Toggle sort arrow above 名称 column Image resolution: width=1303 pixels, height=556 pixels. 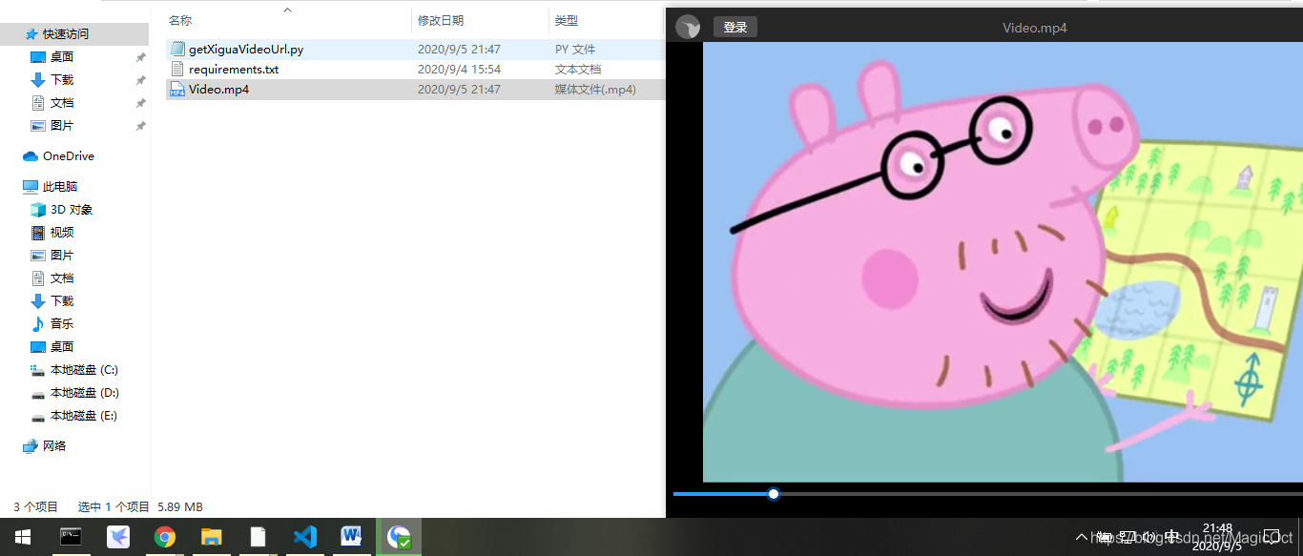point(288,10)
